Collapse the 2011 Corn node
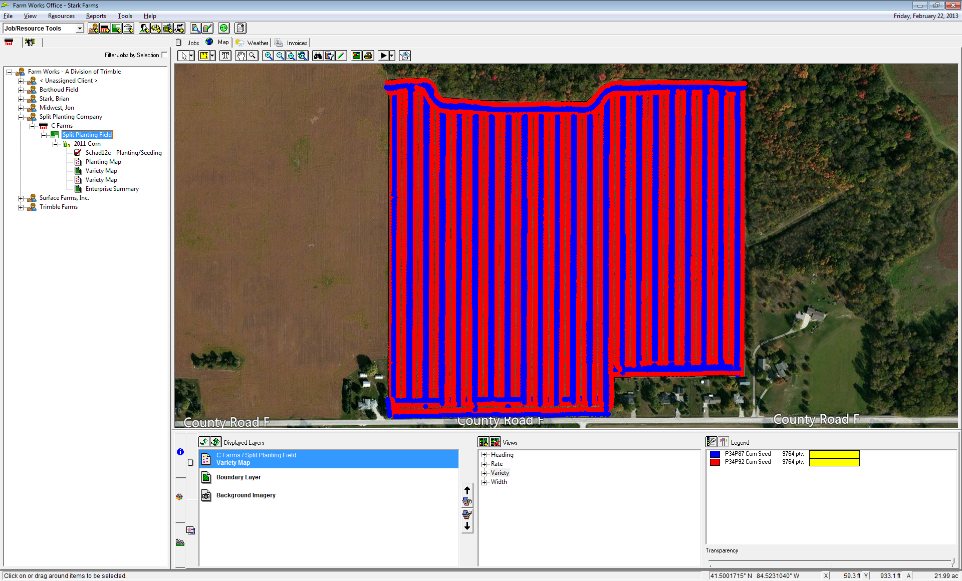The width and height of the screenshot is (962, 581). [56, 144]
